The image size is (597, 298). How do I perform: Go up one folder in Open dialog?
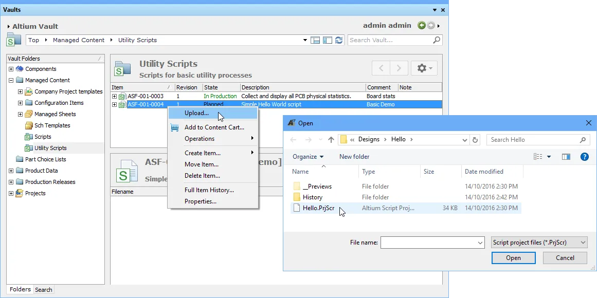click(331, 140)
